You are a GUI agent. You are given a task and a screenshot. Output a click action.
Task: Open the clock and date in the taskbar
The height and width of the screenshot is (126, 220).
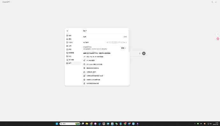click(x=216, y=124)
